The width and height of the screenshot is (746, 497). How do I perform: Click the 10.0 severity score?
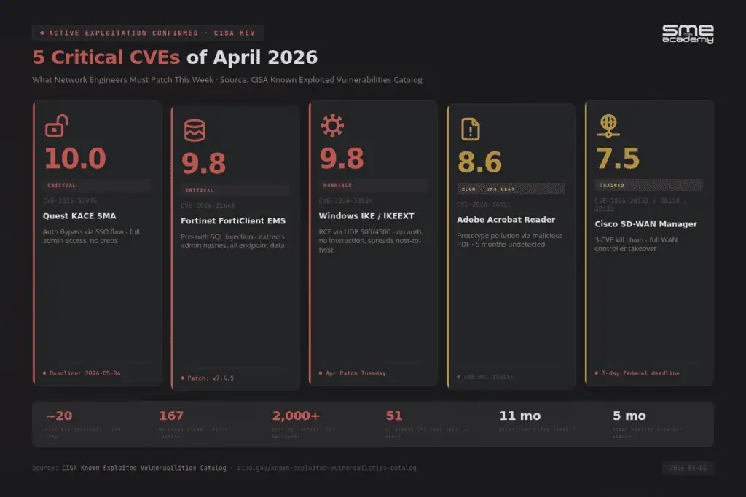(75, 158)
